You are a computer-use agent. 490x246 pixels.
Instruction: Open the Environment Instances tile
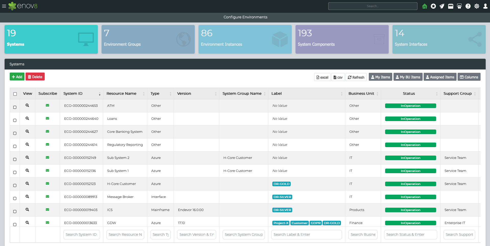pos(245,39)
